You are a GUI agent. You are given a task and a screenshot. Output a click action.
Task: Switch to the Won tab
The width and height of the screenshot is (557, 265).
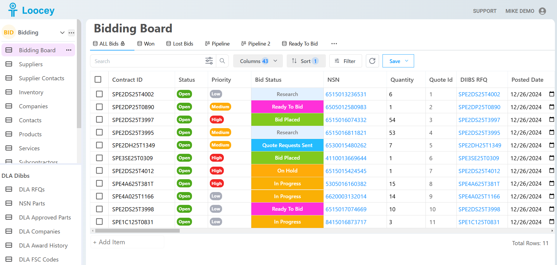click(146, 44)
